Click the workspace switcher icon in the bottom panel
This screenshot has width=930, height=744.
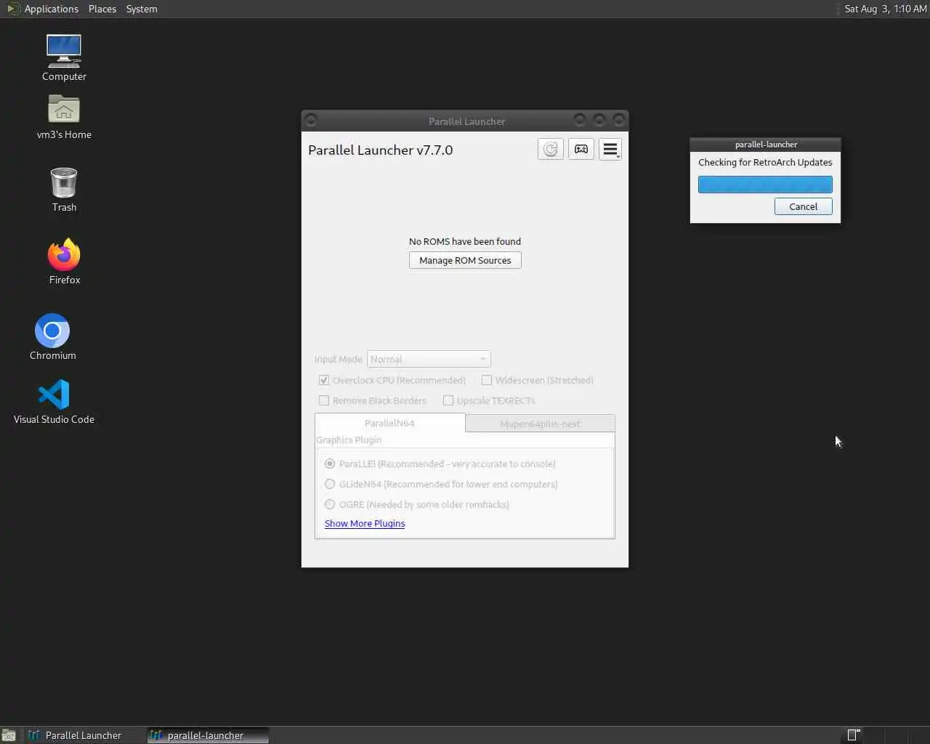point(854,735)
